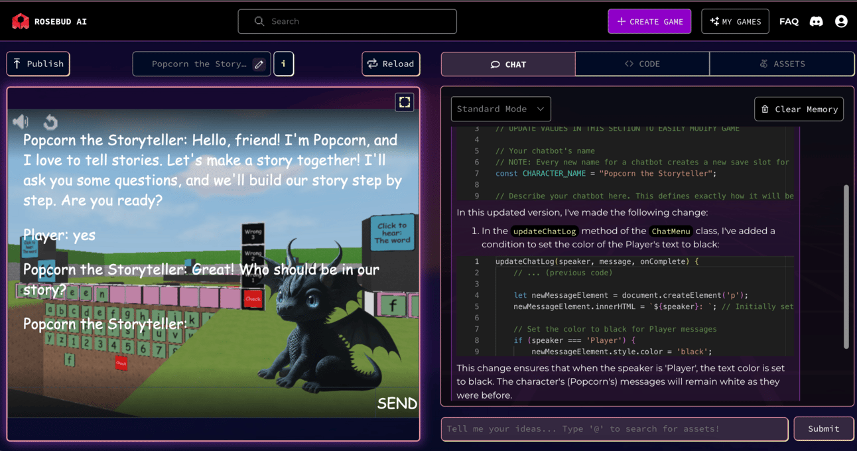857x451 pixels.
Task: Click the "Player: yes" chat line
Action: [x=59, y=235]
